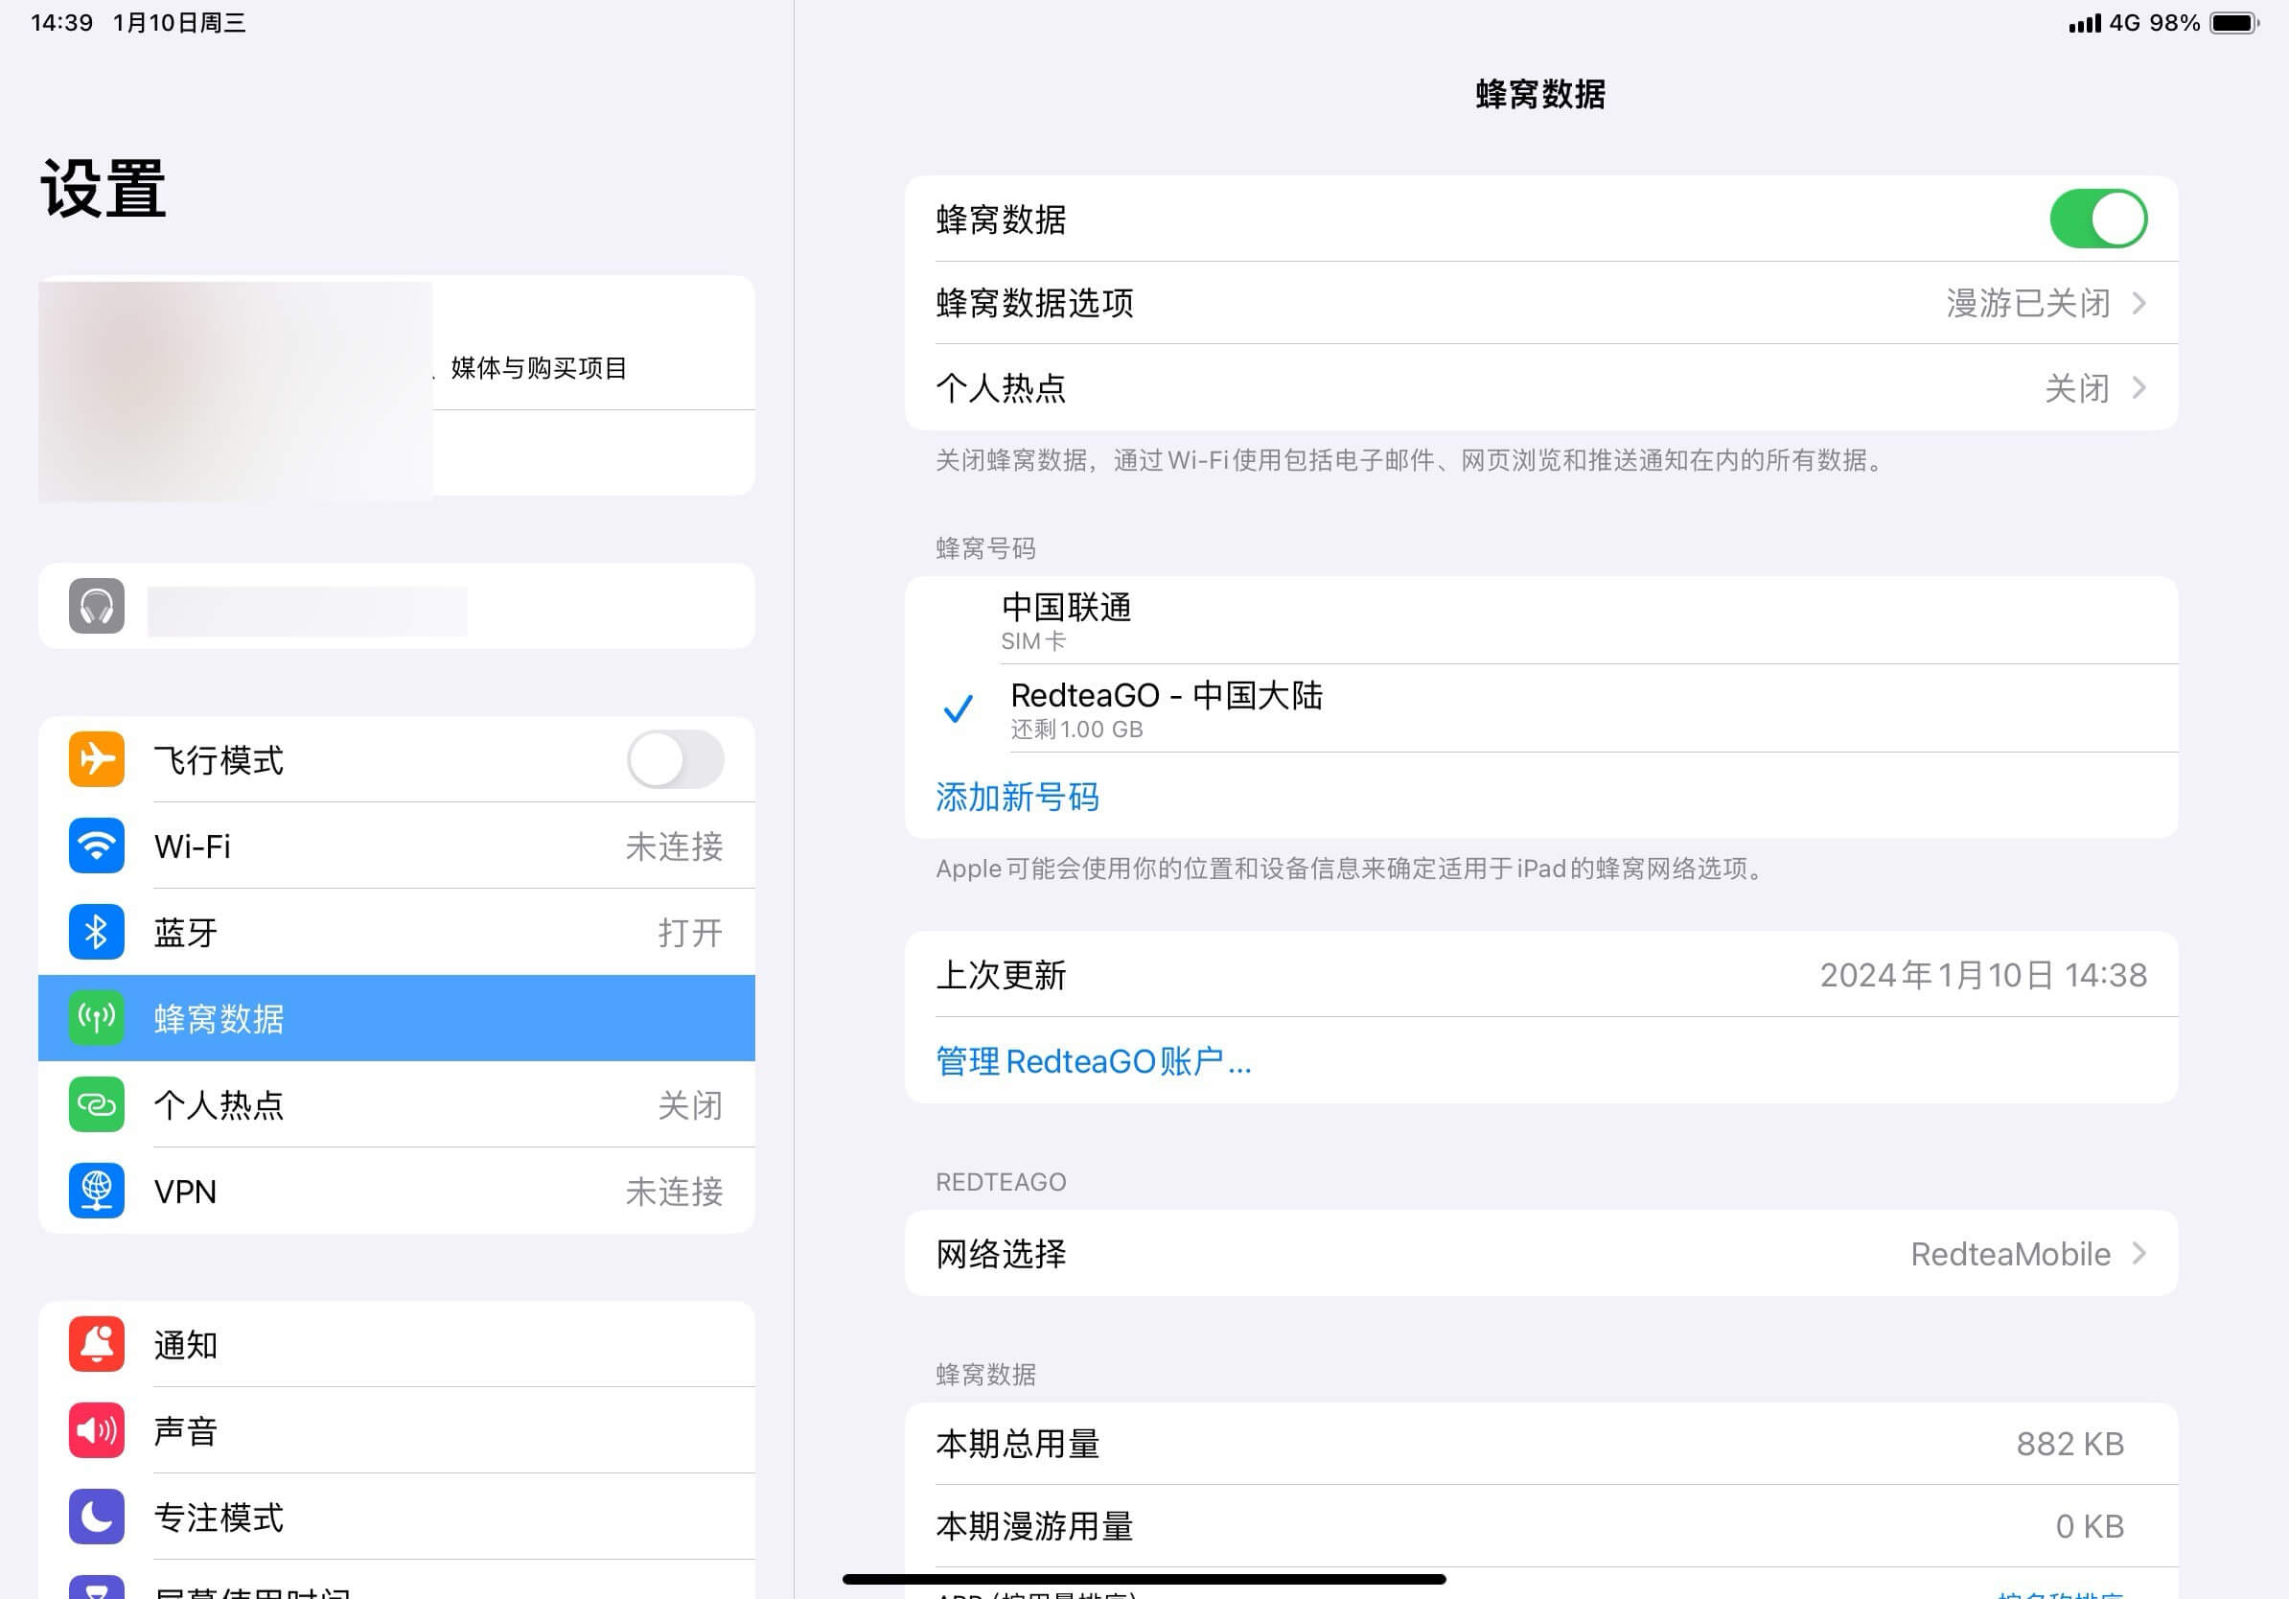Tap 本期漫游用量 0 KB row
The height and width of the screenshot is (1599, 2289).
(x=1540, y=1526)
